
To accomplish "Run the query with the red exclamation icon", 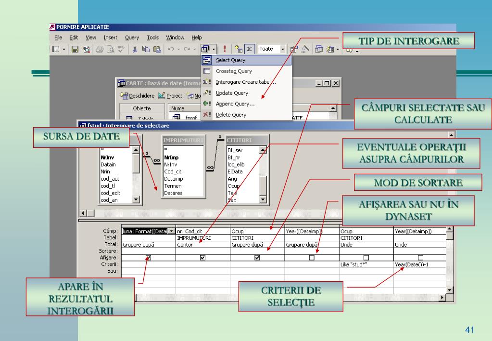I will [225, 49].
